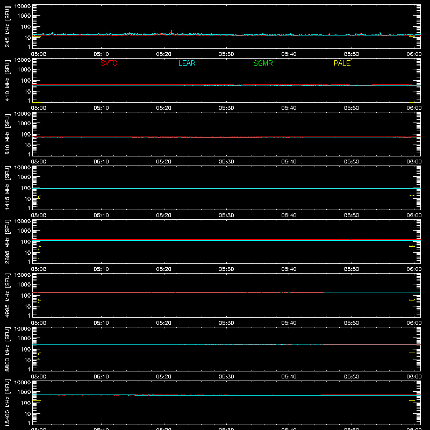Select the green SGMR legend label
The height and width of the screenshot is (430, 430).
coord(263,63)
